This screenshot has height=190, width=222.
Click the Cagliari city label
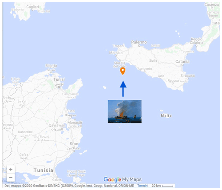point(32,7)
